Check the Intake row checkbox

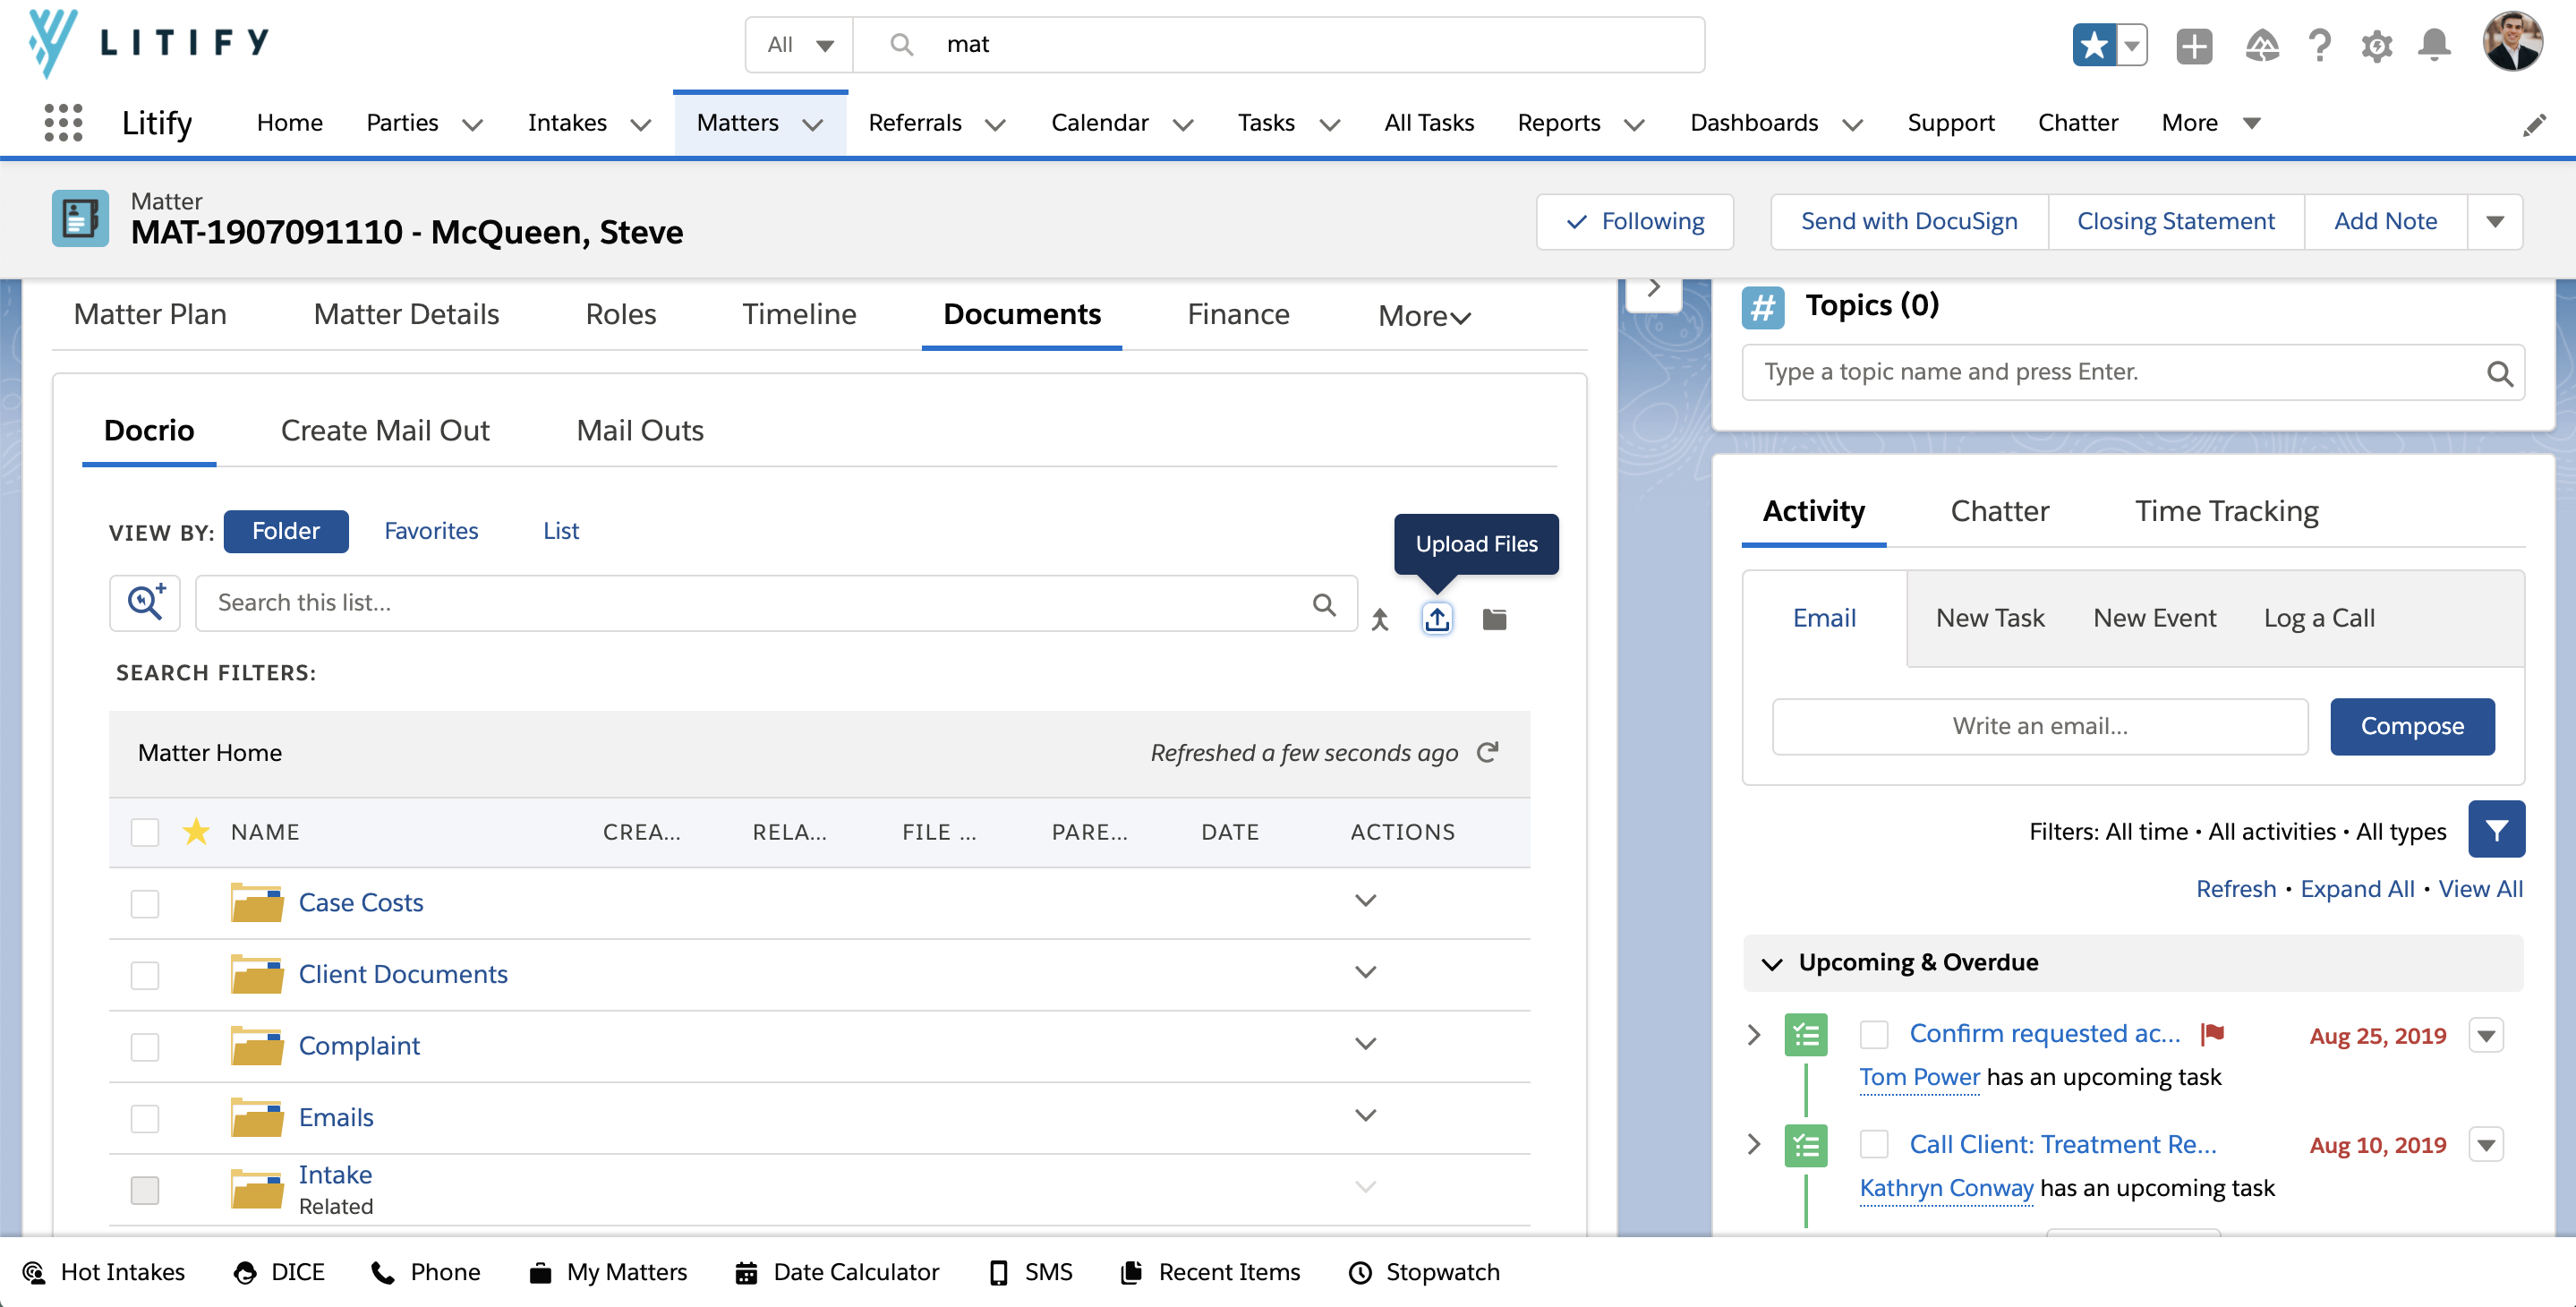click(x=145, y=1190)
